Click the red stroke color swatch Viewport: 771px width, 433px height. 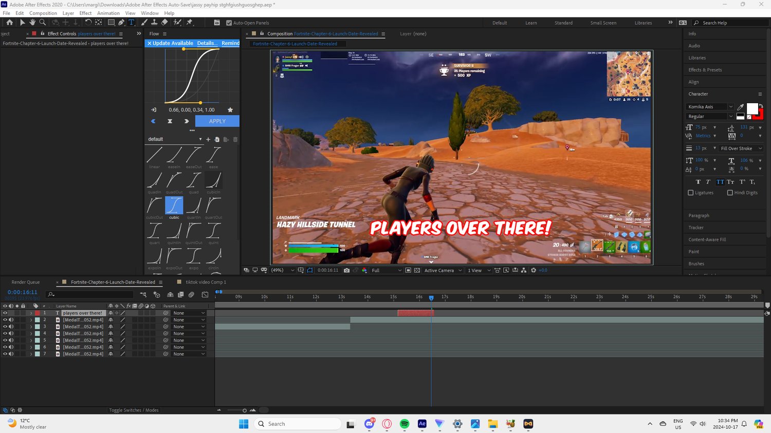761,117
